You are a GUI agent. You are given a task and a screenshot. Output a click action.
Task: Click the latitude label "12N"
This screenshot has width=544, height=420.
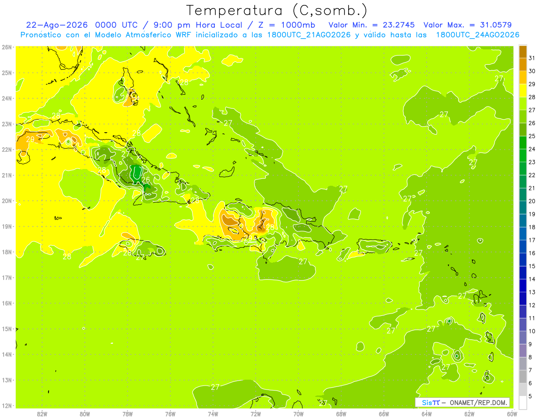pos(7,406)
